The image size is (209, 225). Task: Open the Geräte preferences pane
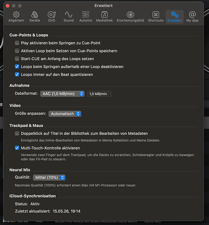coord(35,17)
